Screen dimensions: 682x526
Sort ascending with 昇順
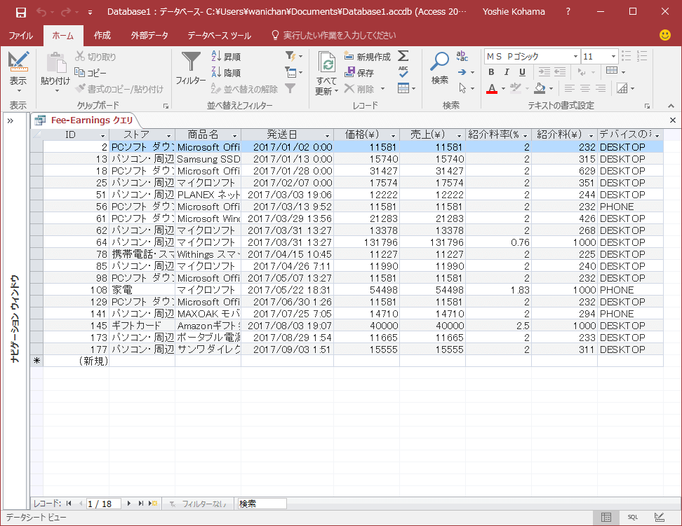[x=226, y=57]
